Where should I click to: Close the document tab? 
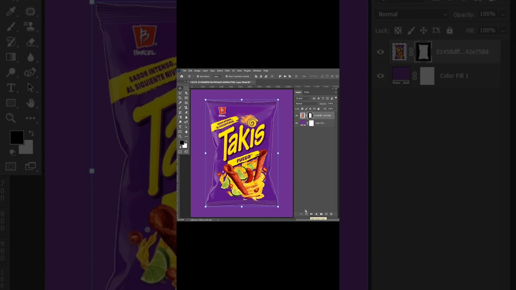(254, 82)
